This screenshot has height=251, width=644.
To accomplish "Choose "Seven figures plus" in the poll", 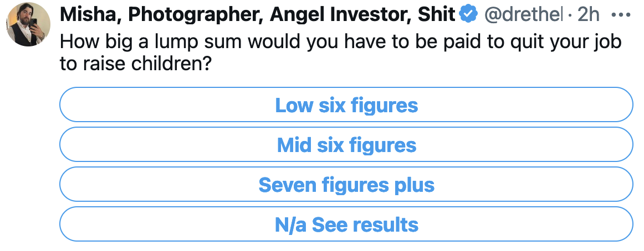I will pos(346,185).
